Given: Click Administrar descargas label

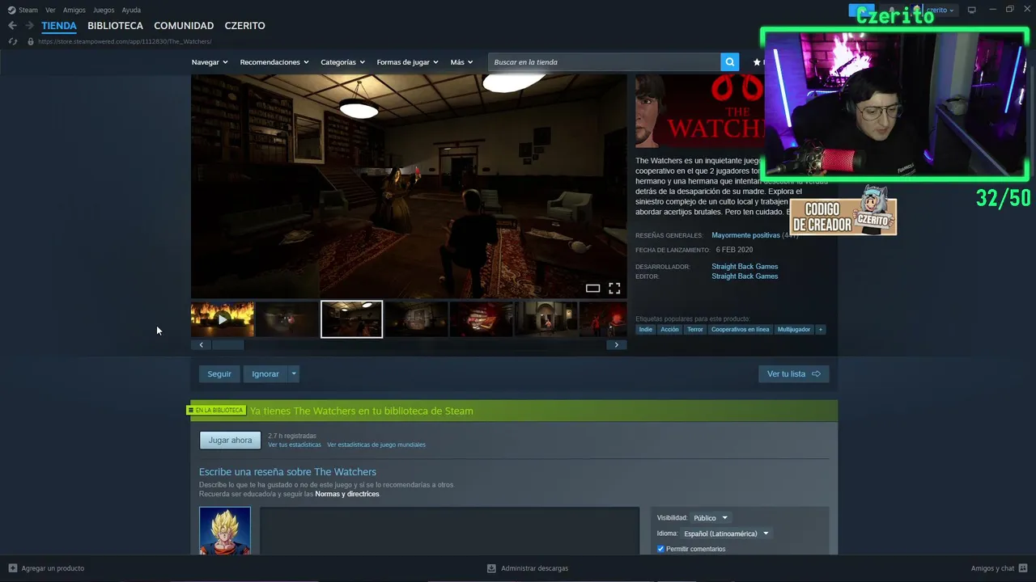Looking at the screenshot, I should tap(534, 568).
